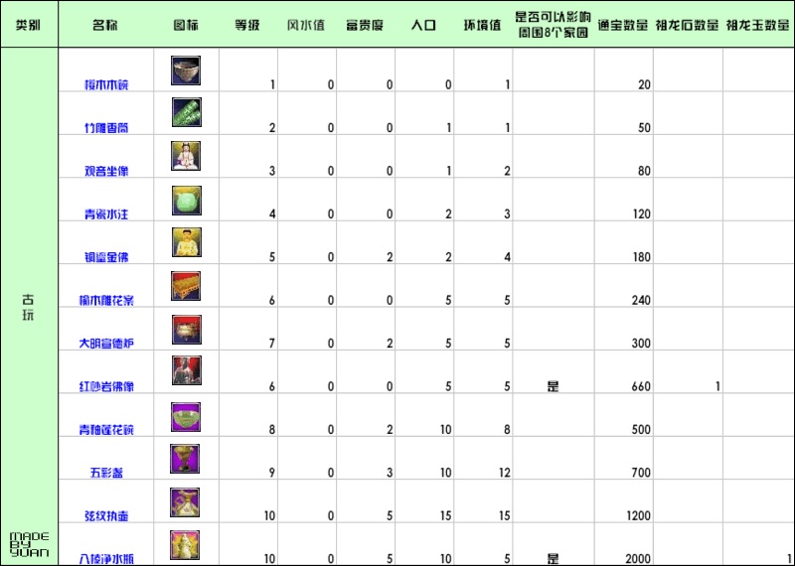Click the 红砂岩佛像 sandstone Buddha icon

pos(187,370)
